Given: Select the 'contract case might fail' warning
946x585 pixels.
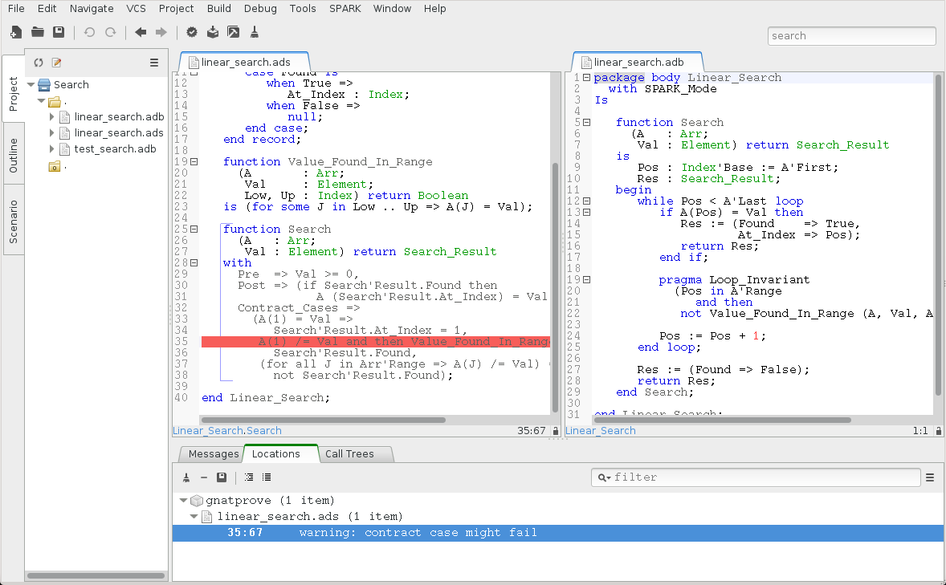Looking at the screenshot, I should (558, 533).
